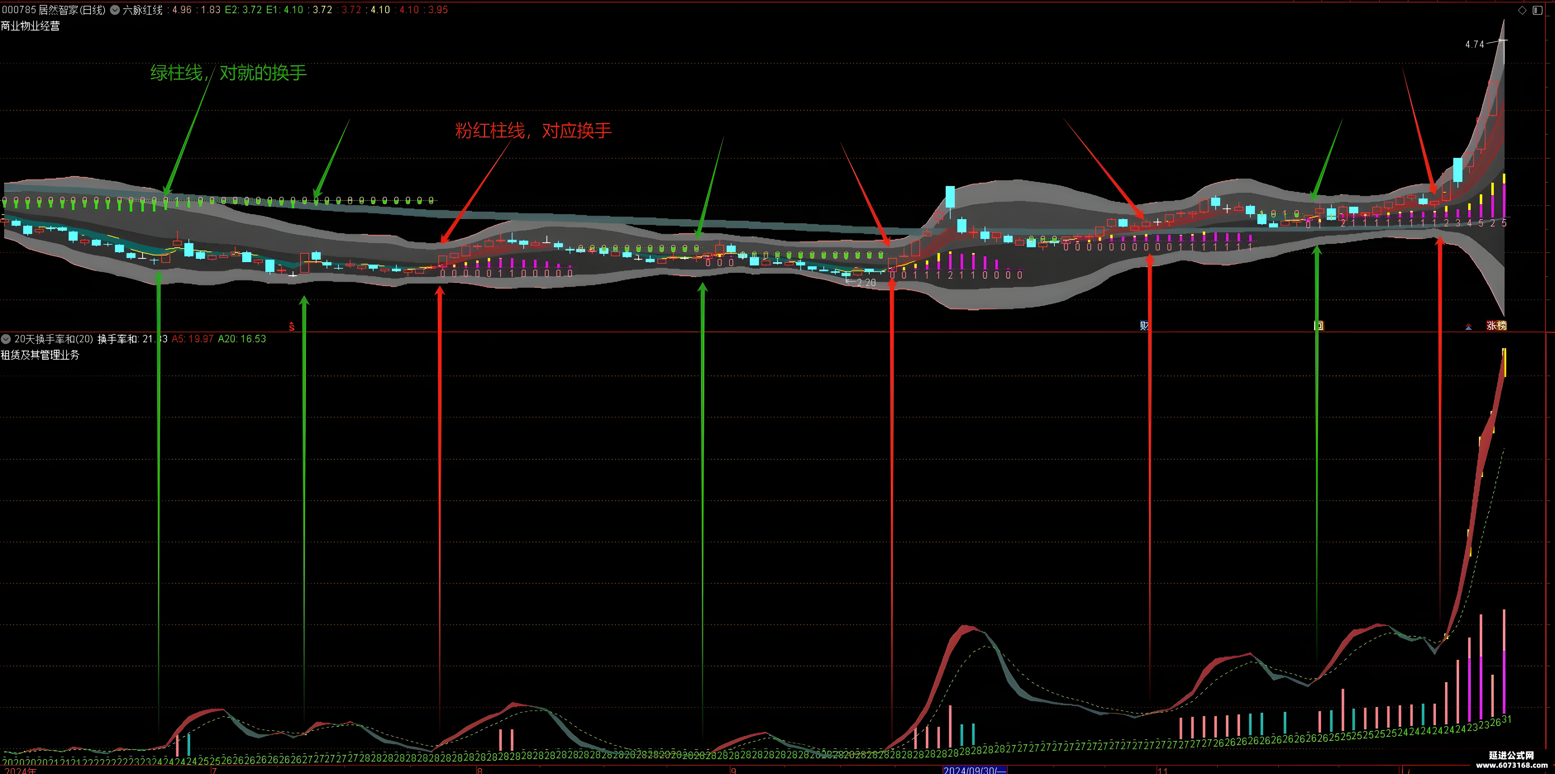Toggle the side panel layout icon

[1538, 10]
